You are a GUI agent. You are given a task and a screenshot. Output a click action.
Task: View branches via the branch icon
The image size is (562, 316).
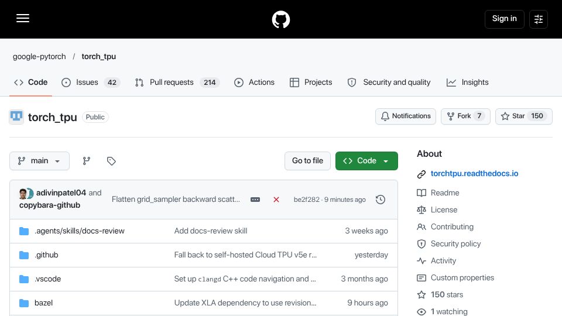point(87,161)
